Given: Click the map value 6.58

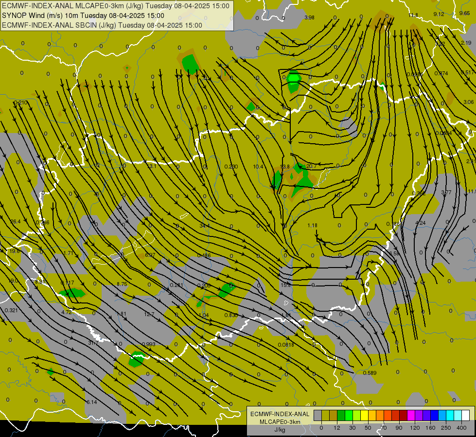Looking at the screenshot, I should pos(394,253).
